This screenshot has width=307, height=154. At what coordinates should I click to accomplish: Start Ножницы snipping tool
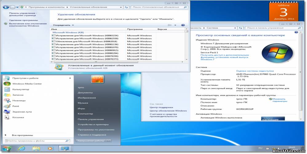19,101
